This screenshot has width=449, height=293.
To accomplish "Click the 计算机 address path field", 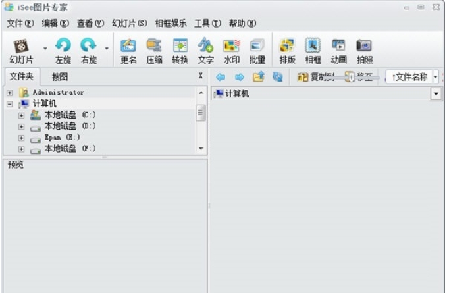I will (x=321, y=93).
